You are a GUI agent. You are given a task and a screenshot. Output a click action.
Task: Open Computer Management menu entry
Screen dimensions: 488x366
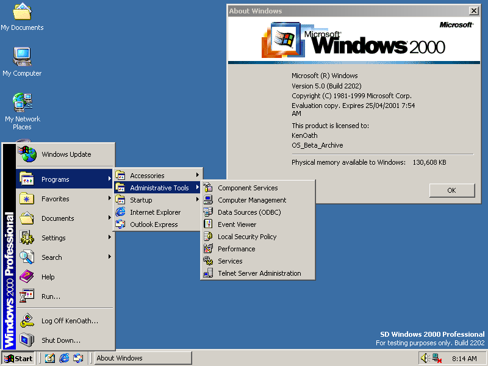click(258, 200)
